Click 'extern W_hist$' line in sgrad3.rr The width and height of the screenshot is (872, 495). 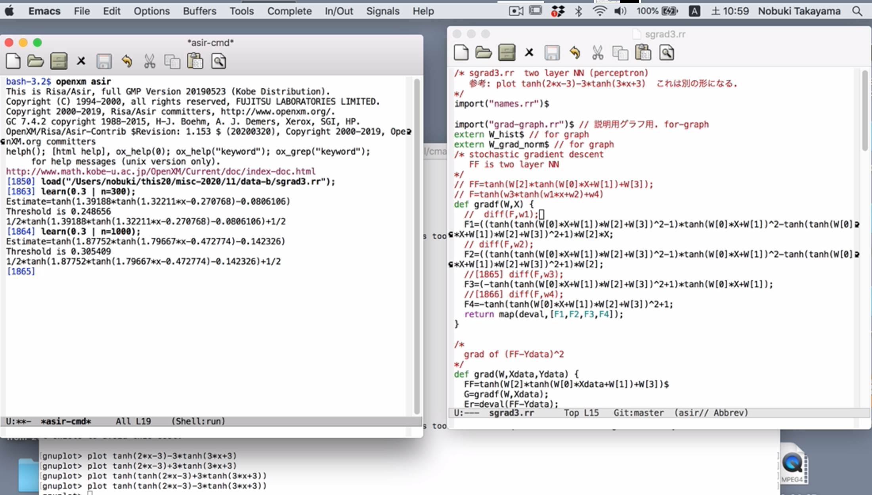coord(489,134)
